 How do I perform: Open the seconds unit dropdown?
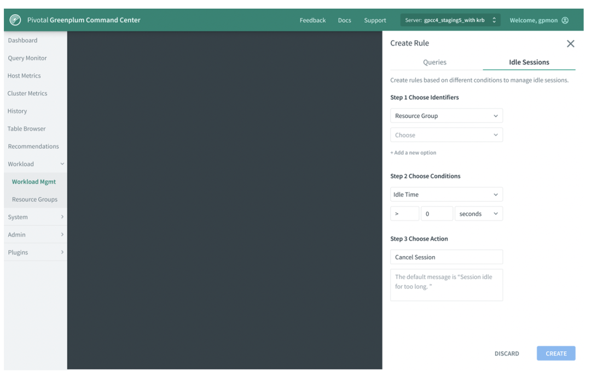tap(478, 214)
